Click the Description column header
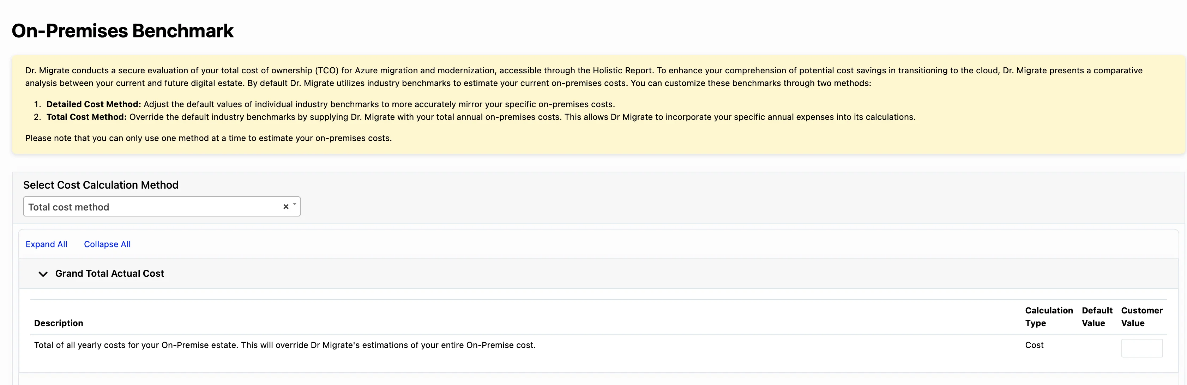This screenshot has height=385, width=1187. [x=59, y=323]
